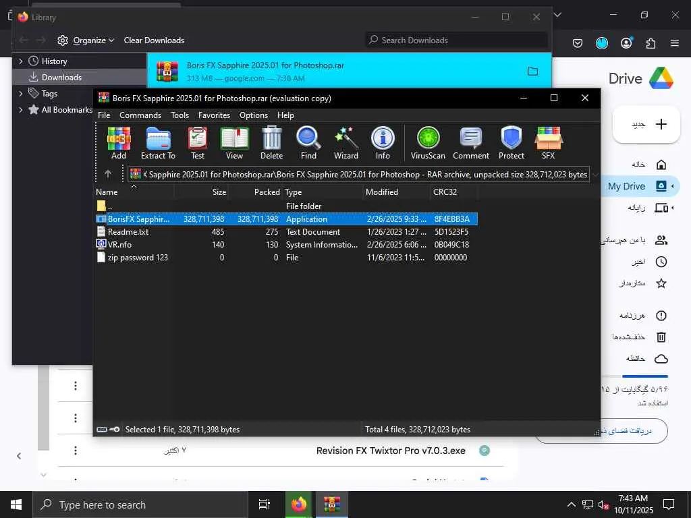Show hidden system tray icons

point(571,505)
